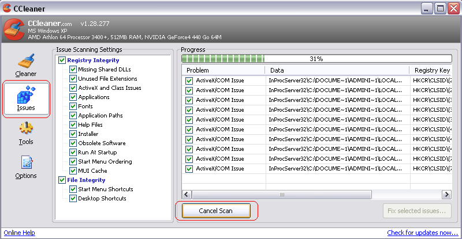Viewport: 462px width, 239px height.
Task: Uncheck Applications scan option
Action: pyautogui.click(x=73, y=97)
